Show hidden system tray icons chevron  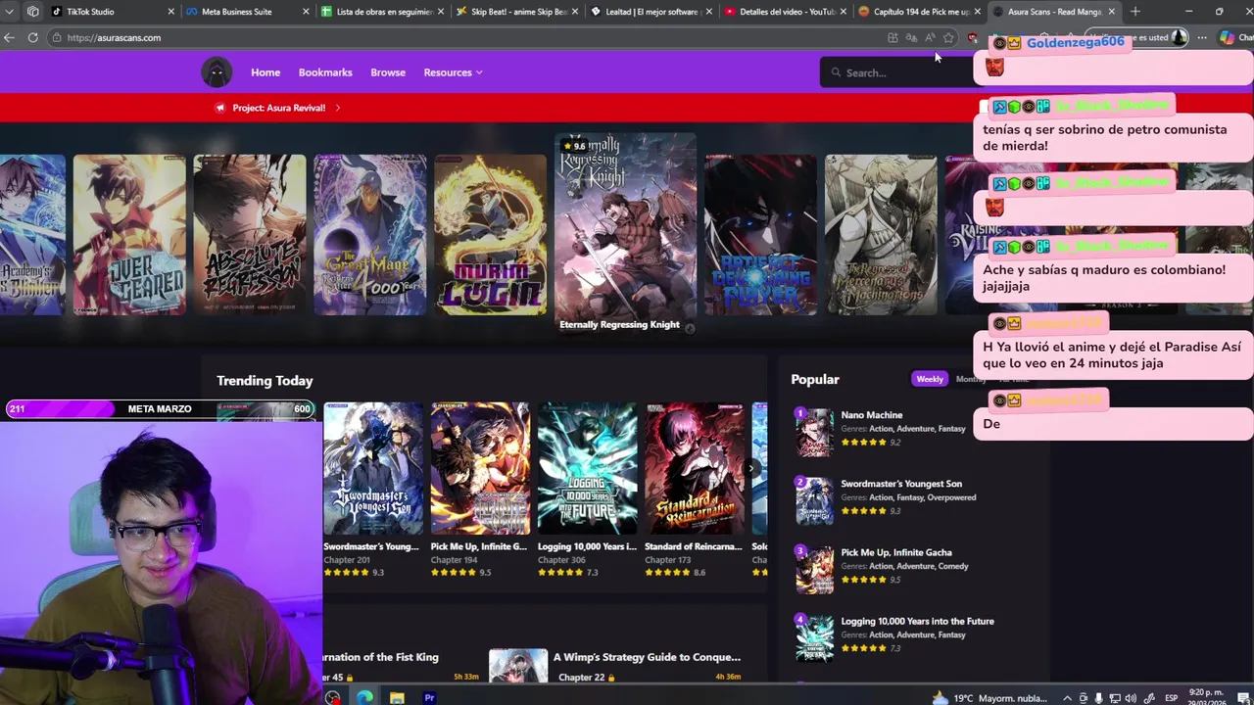(x=1067, y=697)
